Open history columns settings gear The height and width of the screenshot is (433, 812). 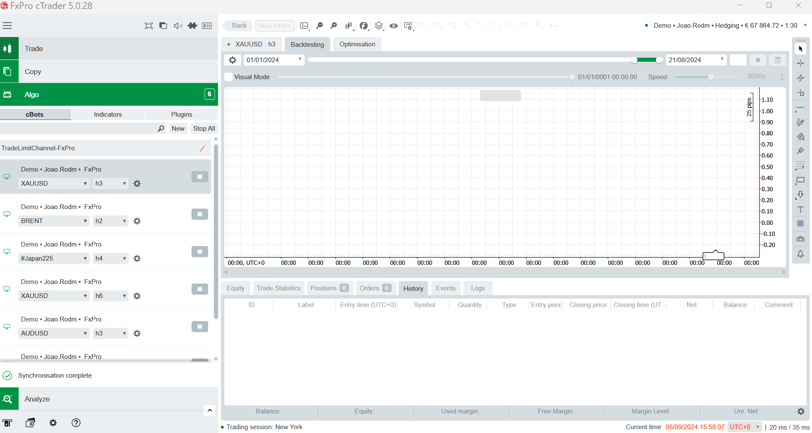(x=801, y=411)
